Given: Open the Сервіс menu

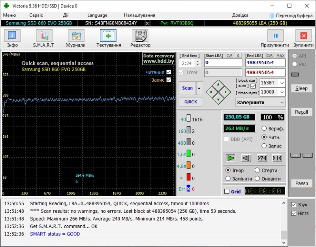Looking at the screenshot, I should coord(36,15).
